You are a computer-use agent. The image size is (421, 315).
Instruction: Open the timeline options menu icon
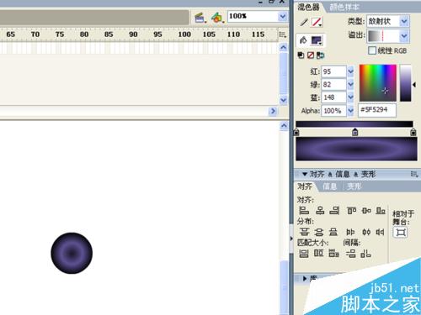tap(283, 34)
